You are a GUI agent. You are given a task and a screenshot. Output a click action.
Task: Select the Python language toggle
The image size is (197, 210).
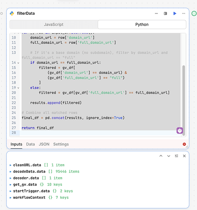coord(142,24)
